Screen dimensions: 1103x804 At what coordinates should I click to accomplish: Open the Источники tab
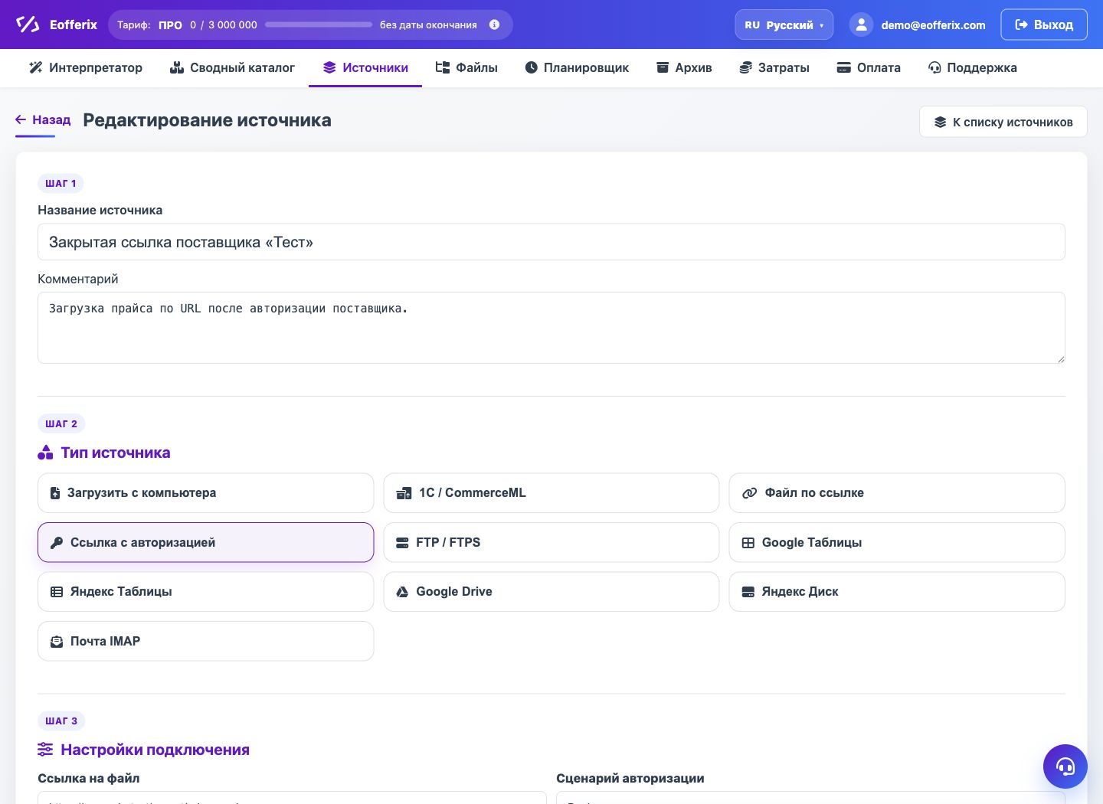[x=365, y=67]
